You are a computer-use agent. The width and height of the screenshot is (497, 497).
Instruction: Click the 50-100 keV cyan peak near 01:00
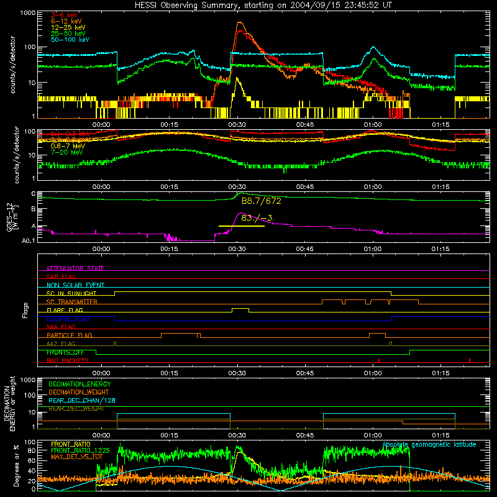pyautogui.click(x=374, y=47)
